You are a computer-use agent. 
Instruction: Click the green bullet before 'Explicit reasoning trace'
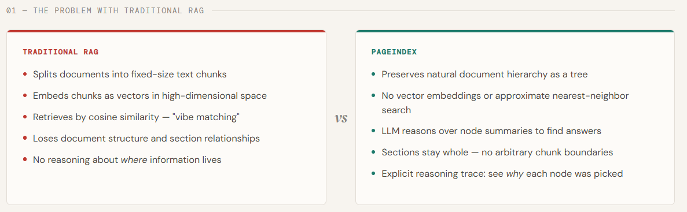click(373, 173)
